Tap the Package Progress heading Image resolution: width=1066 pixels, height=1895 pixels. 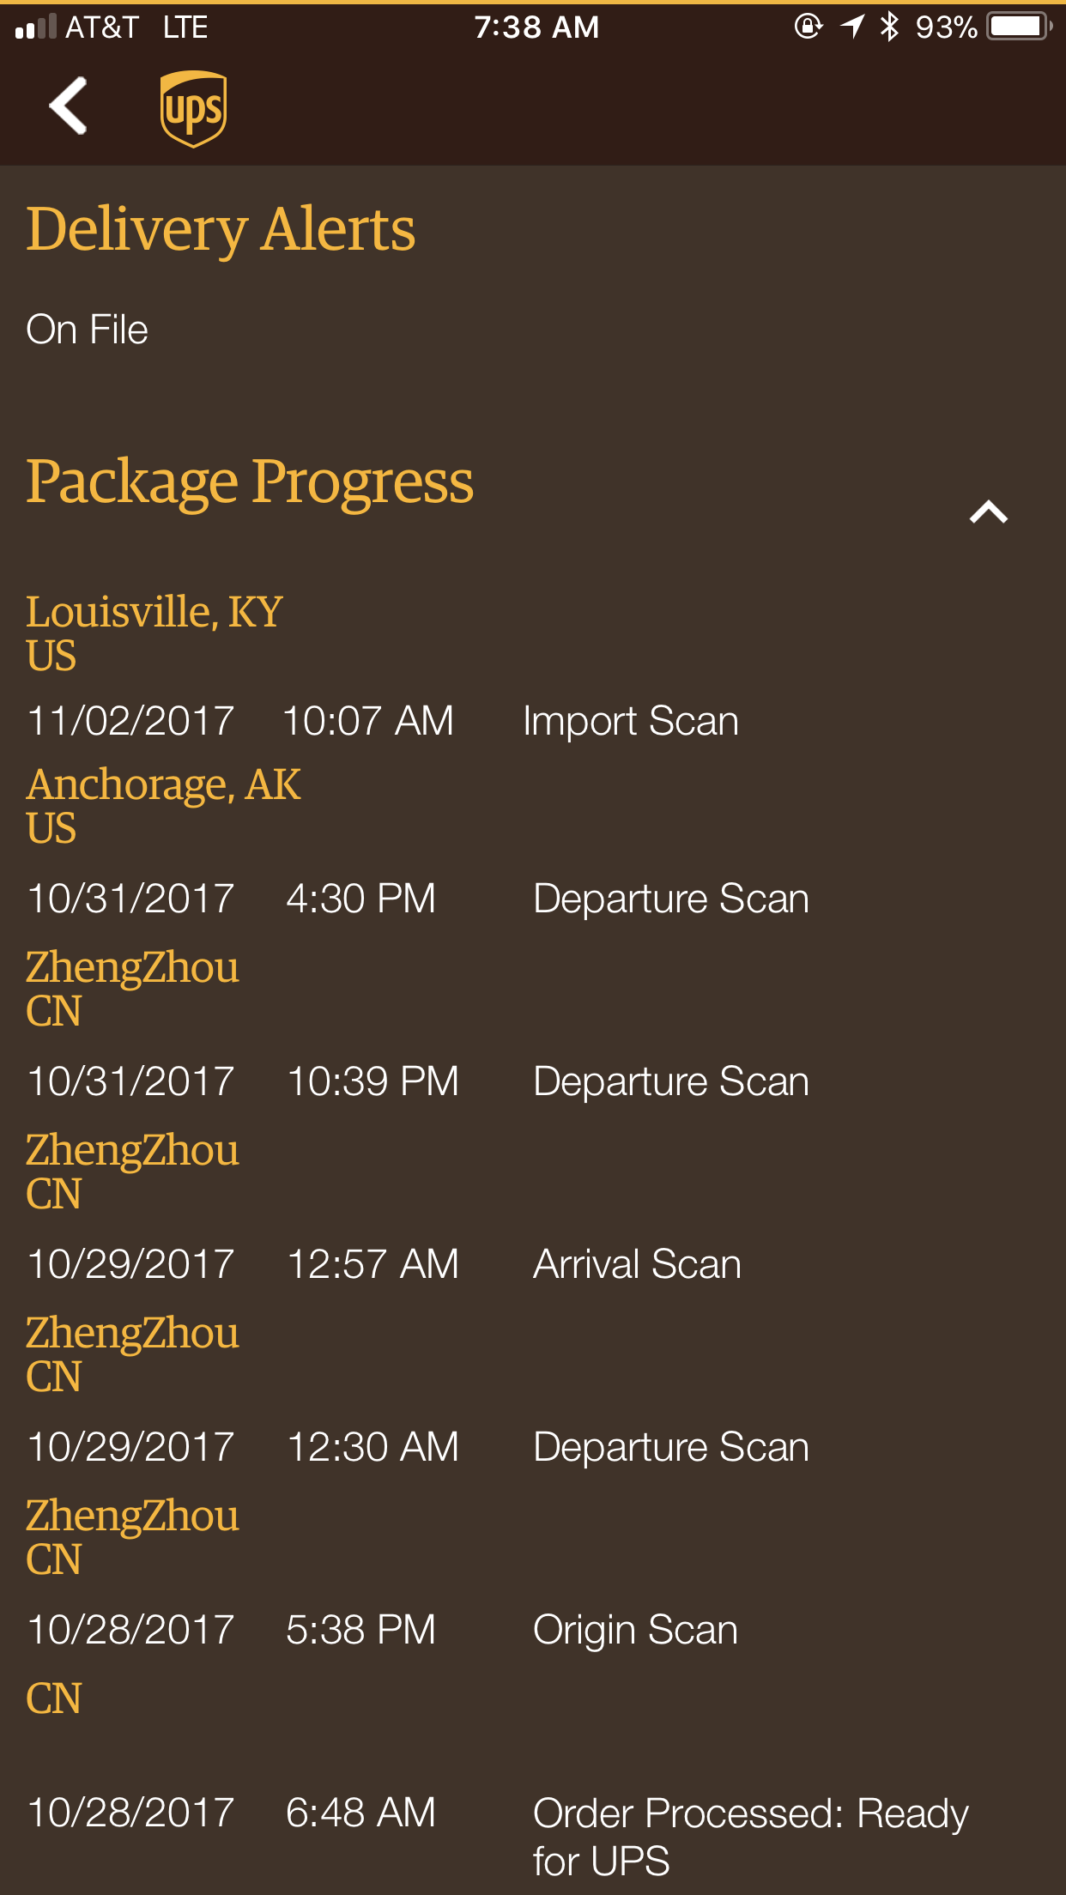click(x=250, y=481)
